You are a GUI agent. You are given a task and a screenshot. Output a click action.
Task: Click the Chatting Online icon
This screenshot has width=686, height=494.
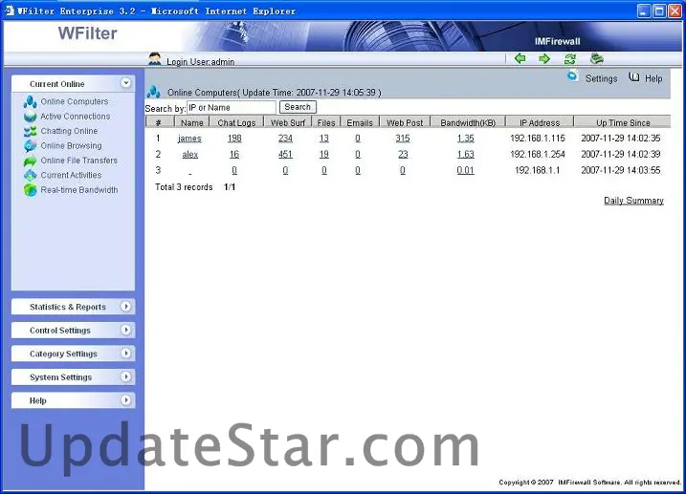click(31, 131)
